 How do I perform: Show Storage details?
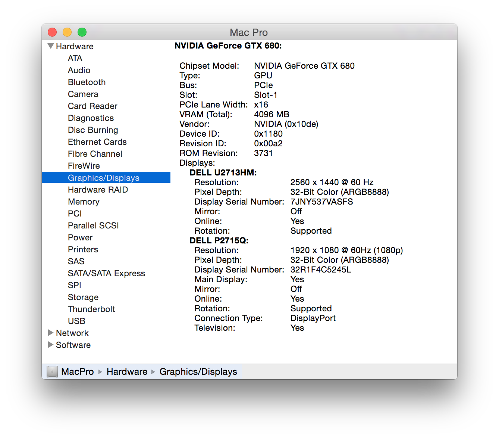(83, 297)
